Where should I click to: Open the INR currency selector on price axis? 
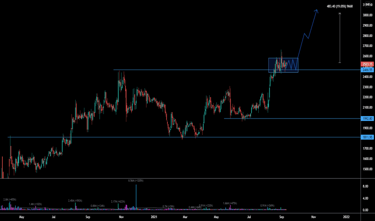point(369,4)
